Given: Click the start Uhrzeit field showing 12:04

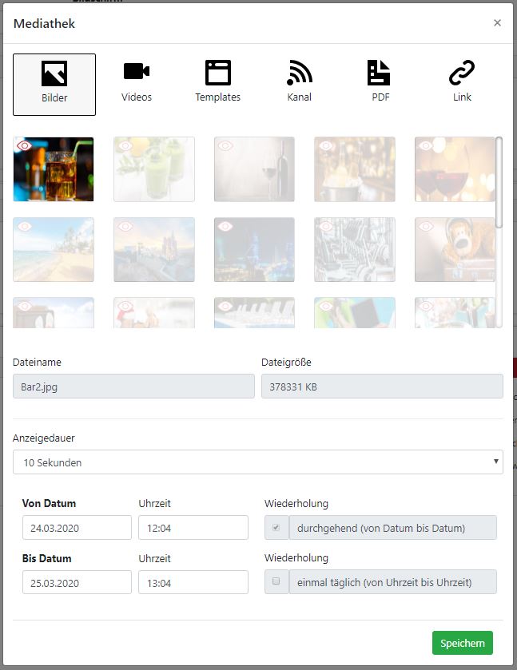Looking at the screenshot, I should (193, 528).
